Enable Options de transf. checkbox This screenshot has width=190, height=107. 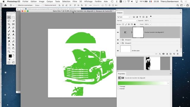44,5
